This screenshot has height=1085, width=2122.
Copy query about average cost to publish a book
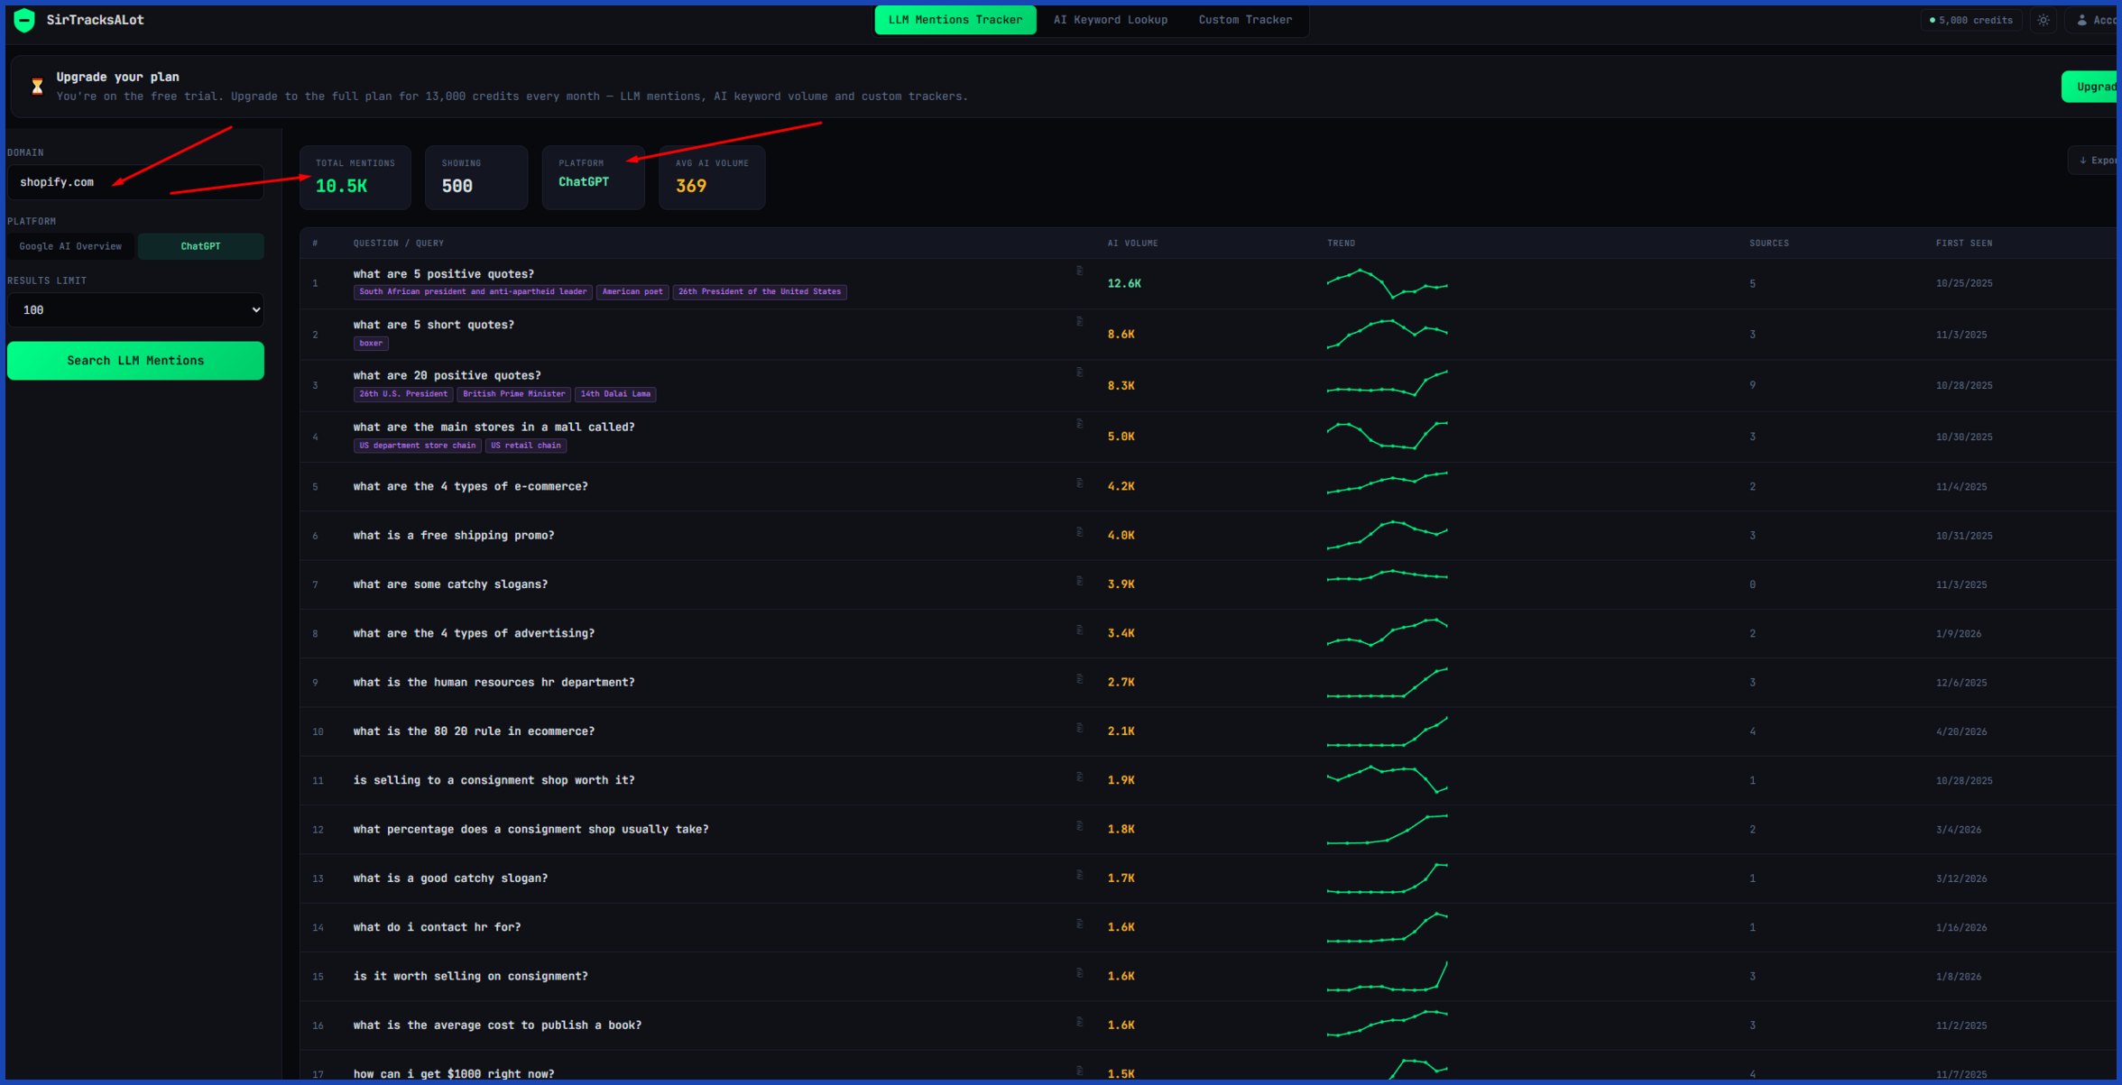point(1079,1022)
